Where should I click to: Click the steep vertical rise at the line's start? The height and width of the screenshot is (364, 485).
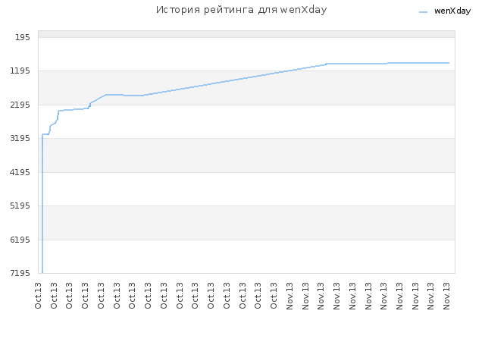coord(42,204)
